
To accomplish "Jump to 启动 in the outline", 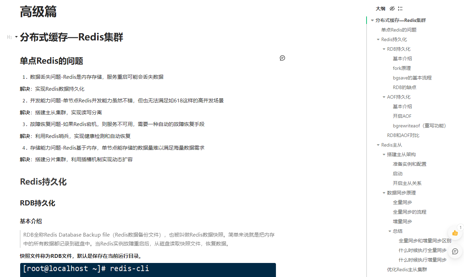I will [x=398, y=174].
